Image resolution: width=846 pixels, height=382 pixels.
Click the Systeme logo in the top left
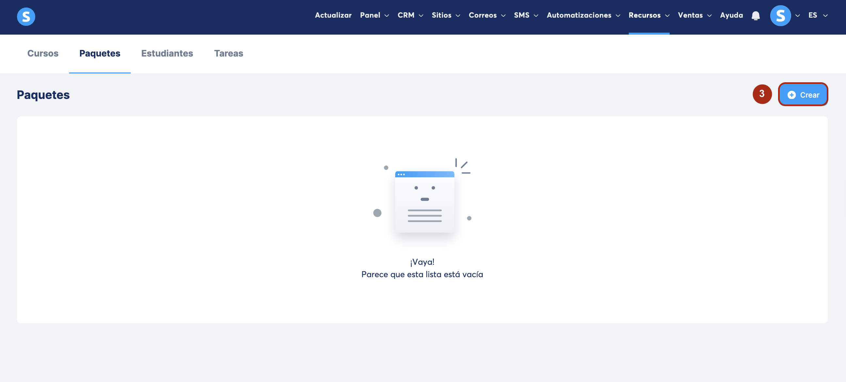coord(26,16)
